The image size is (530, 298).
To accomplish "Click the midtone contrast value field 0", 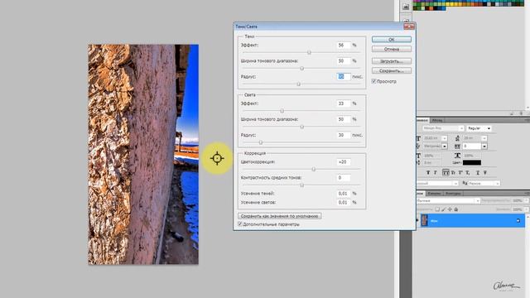I will (x=343, y=178).
